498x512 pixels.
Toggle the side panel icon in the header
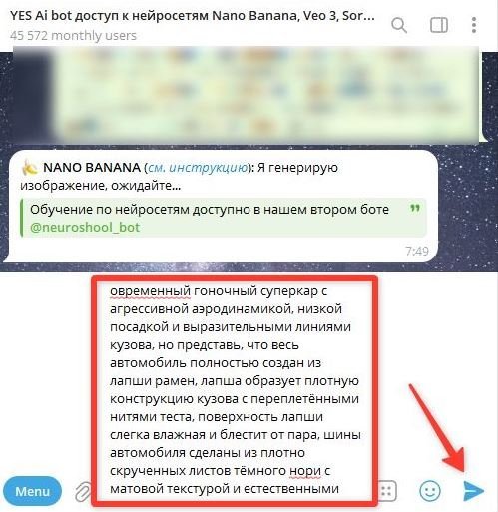(439, 25)
